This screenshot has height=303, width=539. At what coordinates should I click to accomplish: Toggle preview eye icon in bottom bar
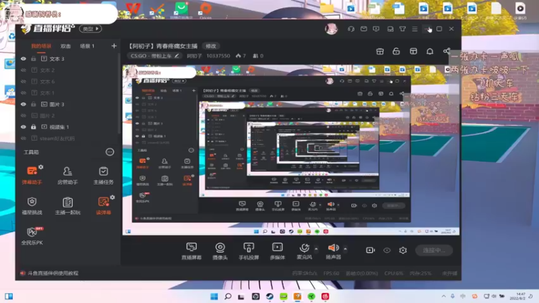tap(387, 250)
